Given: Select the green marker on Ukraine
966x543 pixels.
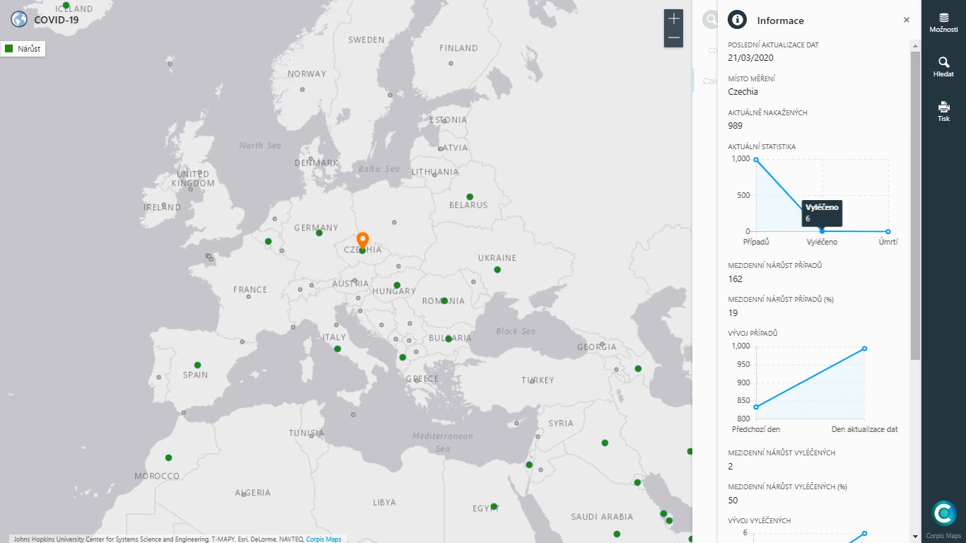Looking at the screenshot, I should pyautogui.click(x=497, y=269).
